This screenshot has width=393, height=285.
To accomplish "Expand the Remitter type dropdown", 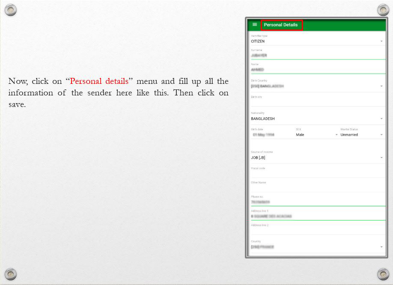I will tap(316, 42).
